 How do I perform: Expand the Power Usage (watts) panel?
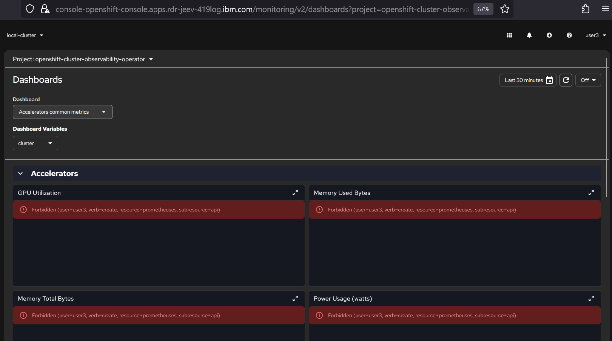click(591, 298)
